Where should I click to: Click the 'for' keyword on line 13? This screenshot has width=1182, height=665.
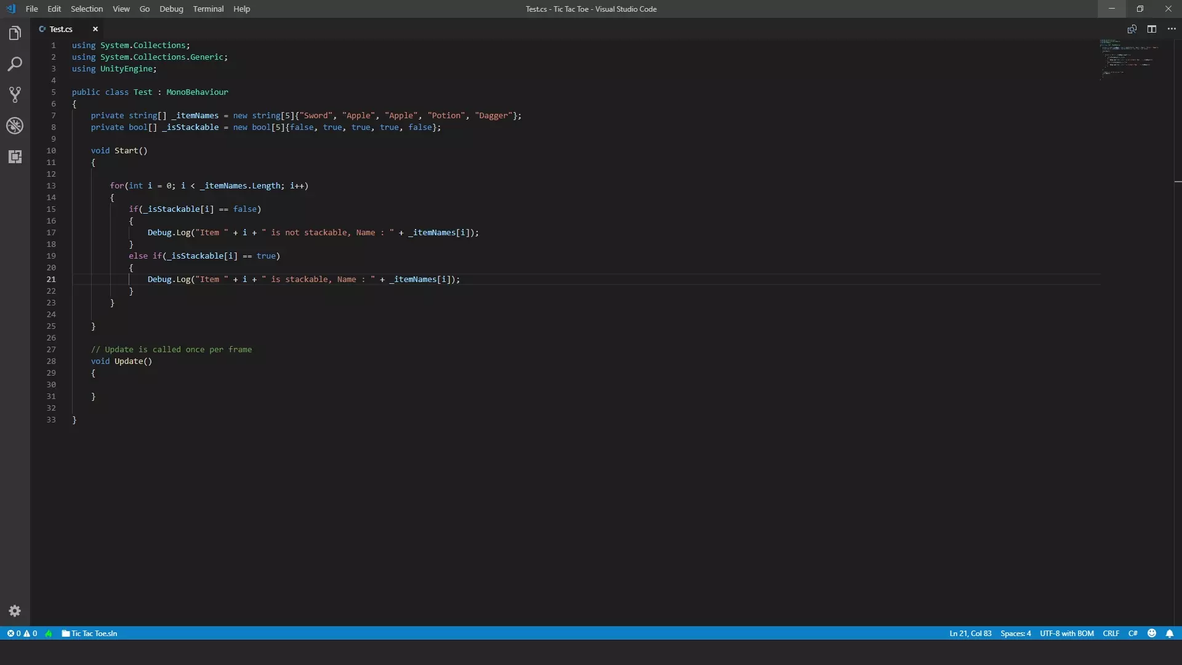click(x=117, y=185)
